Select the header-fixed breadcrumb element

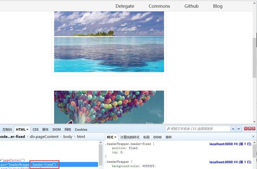point(13,137)
